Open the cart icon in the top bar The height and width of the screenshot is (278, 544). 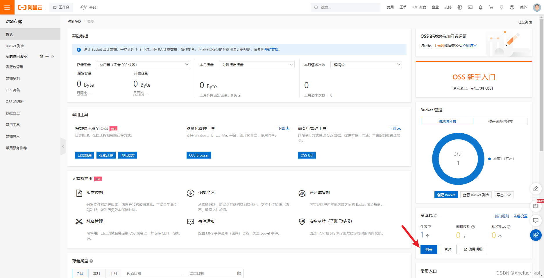[491, 7]
